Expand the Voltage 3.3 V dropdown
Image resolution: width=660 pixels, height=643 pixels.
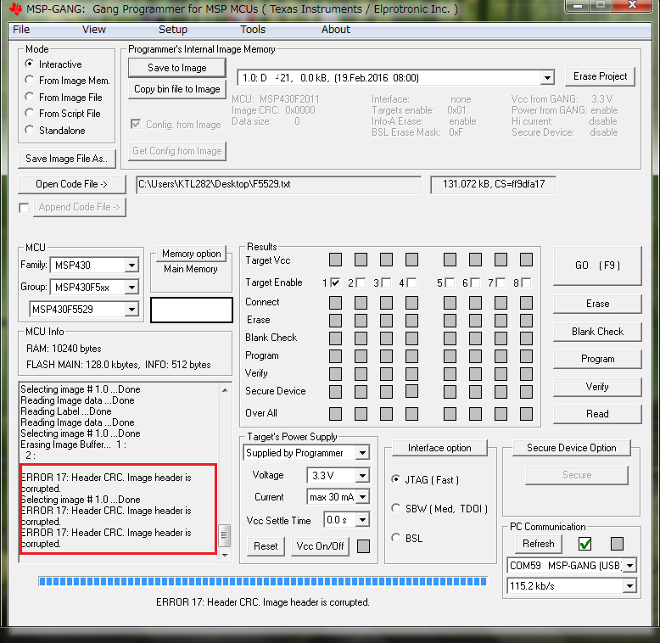[362, 476]
